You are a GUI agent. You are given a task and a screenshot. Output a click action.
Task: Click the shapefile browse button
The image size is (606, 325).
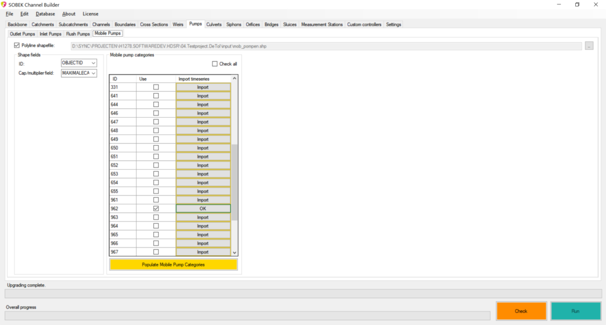tap(589, 46)
